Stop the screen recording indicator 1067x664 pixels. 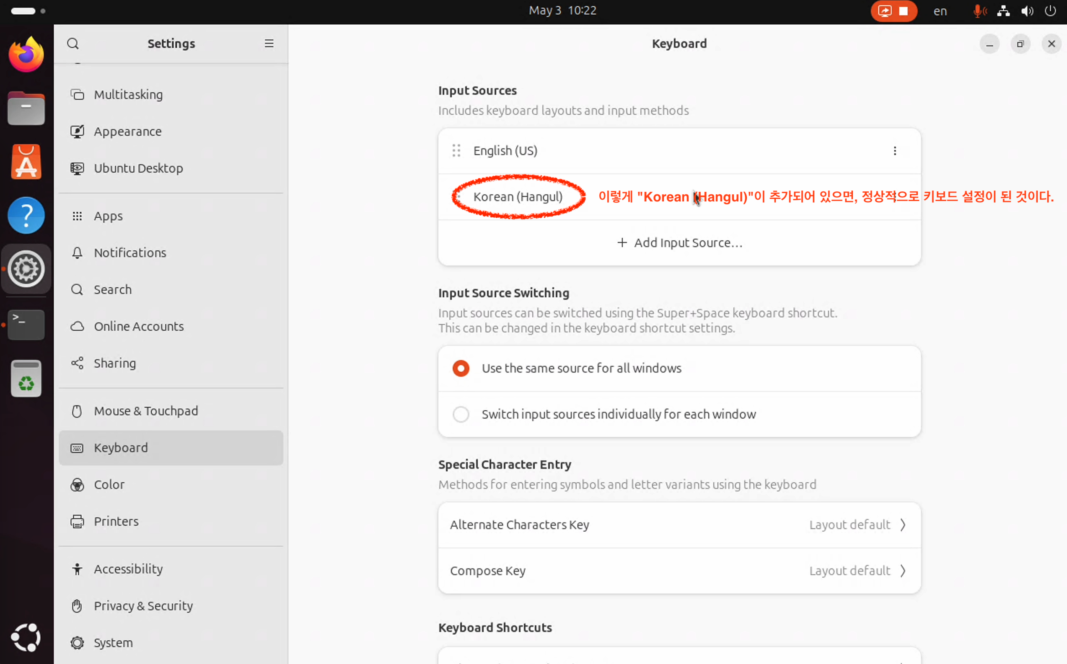coord(904,11)
